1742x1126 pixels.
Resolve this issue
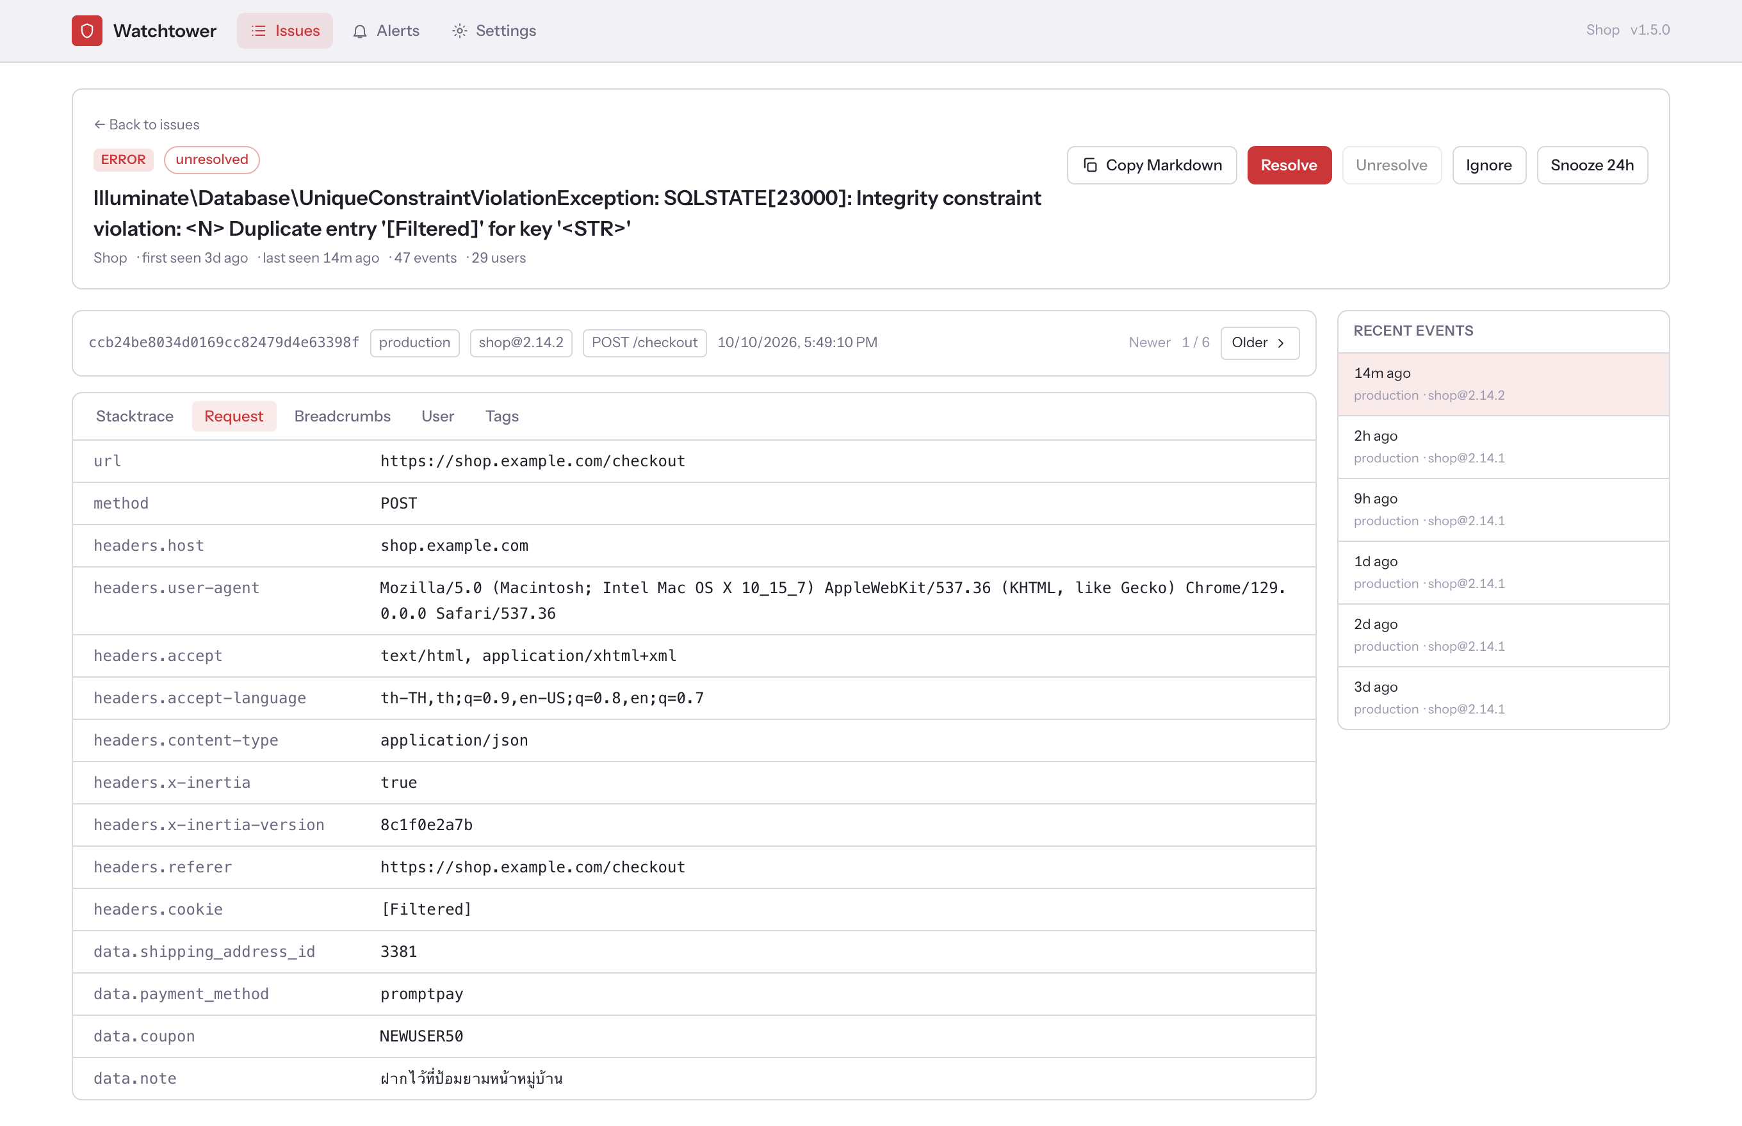pyautogui.click(x=1289, y=165)
